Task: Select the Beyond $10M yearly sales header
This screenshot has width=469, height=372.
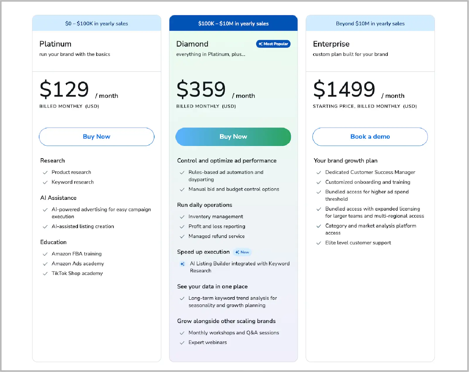Action: (x=370, y=24)
